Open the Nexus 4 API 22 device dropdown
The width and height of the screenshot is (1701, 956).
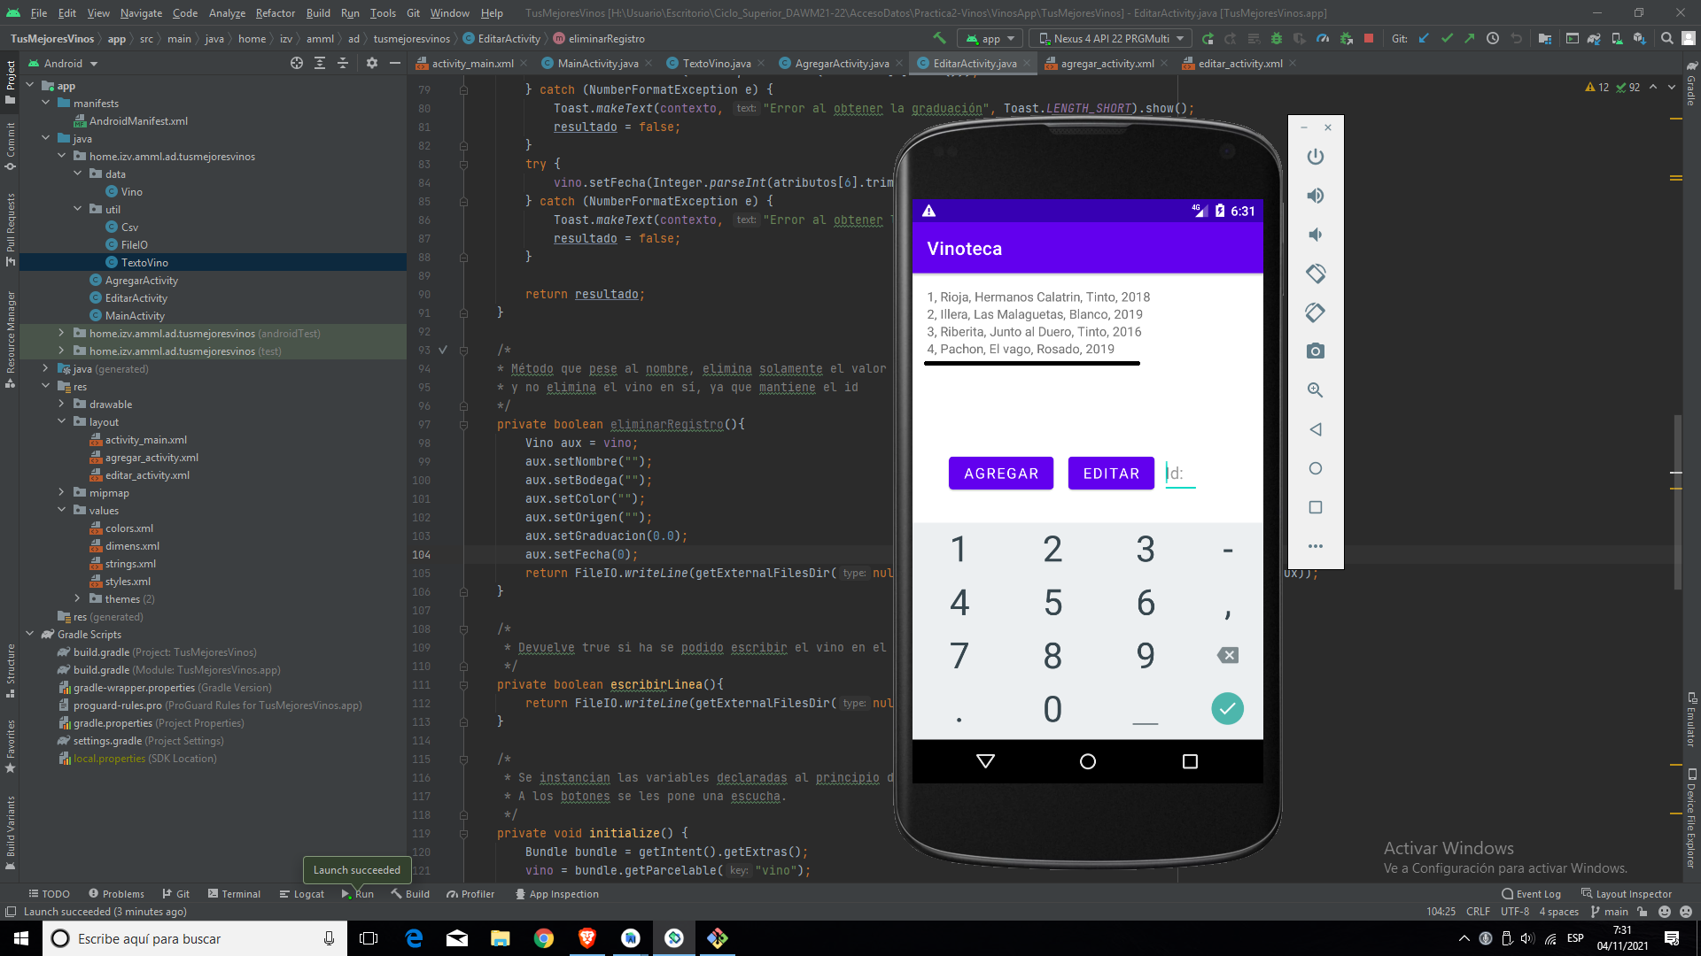pyautogui.click(x=1110, y=38)
